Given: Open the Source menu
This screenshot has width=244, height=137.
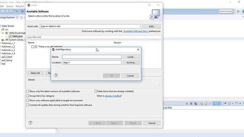Looking at the screenshot, I should coord(10,6).
